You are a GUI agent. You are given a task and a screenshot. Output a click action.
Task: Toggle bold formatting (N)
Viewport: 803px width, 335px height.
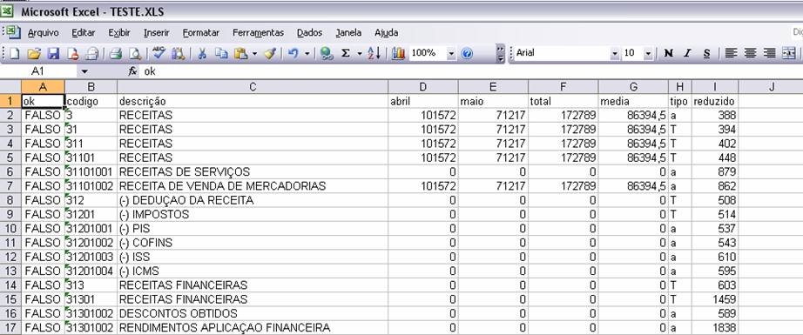click(668, 53)
